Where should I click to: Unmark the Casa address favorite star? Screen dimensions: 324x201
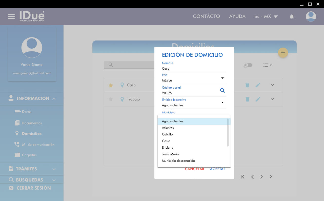111,85
